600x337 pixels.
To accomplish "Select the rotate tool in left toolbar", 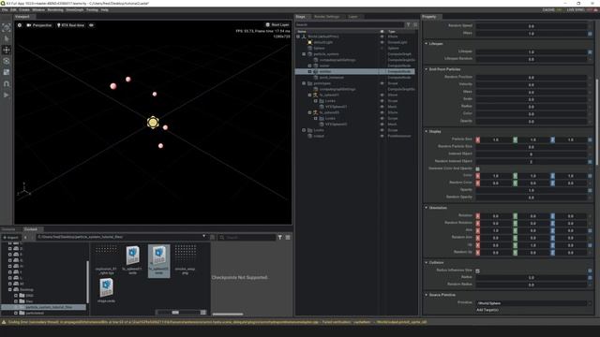I will [7, 61].
